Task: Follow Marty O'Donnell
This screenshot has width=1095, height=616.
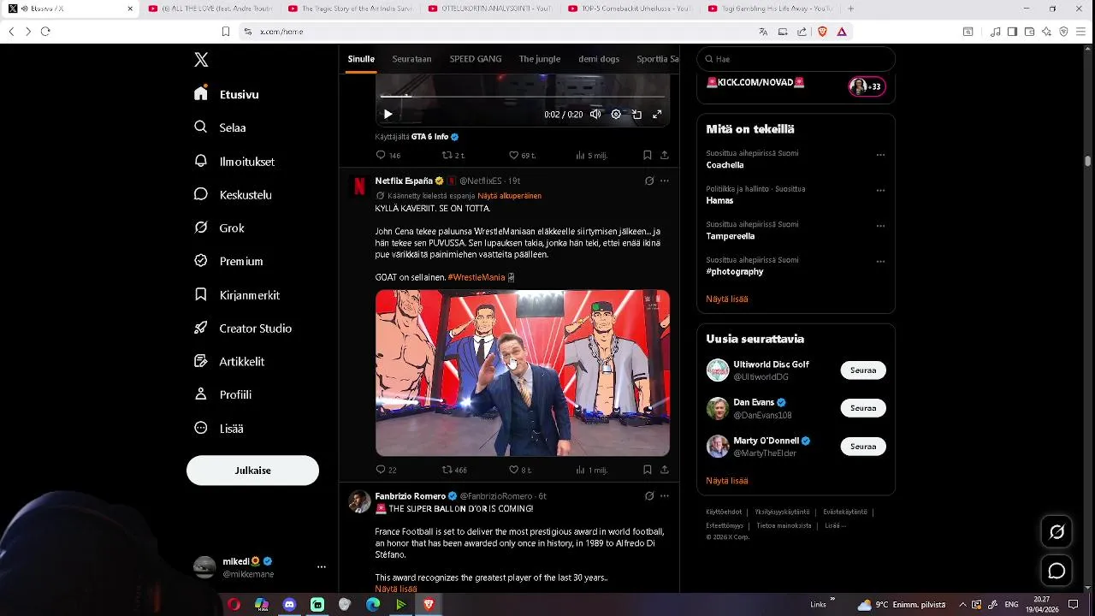Action: [x=863, y=447]
